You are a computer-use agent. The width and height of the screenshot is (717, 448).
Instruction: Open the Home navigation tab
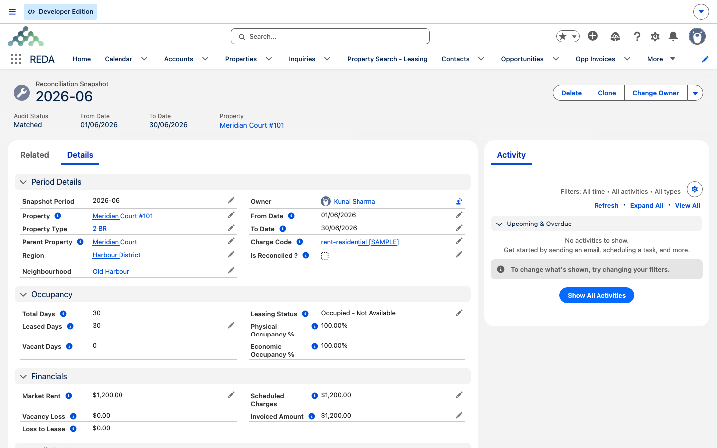[x=82, y=59]
